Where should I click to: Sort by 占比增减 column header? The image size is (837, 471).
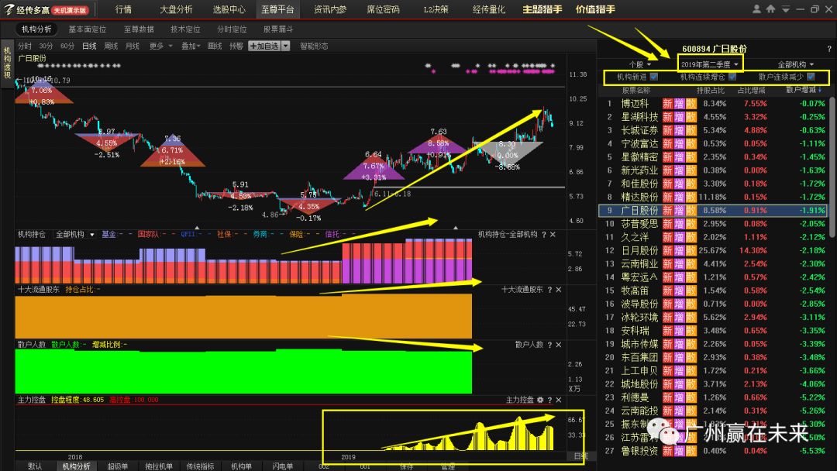click(x=751, y=91)
